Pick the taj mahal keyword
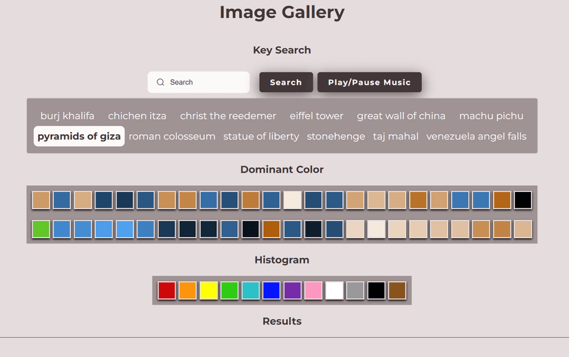The image size is (569, 357). click(x=395, y=136)
